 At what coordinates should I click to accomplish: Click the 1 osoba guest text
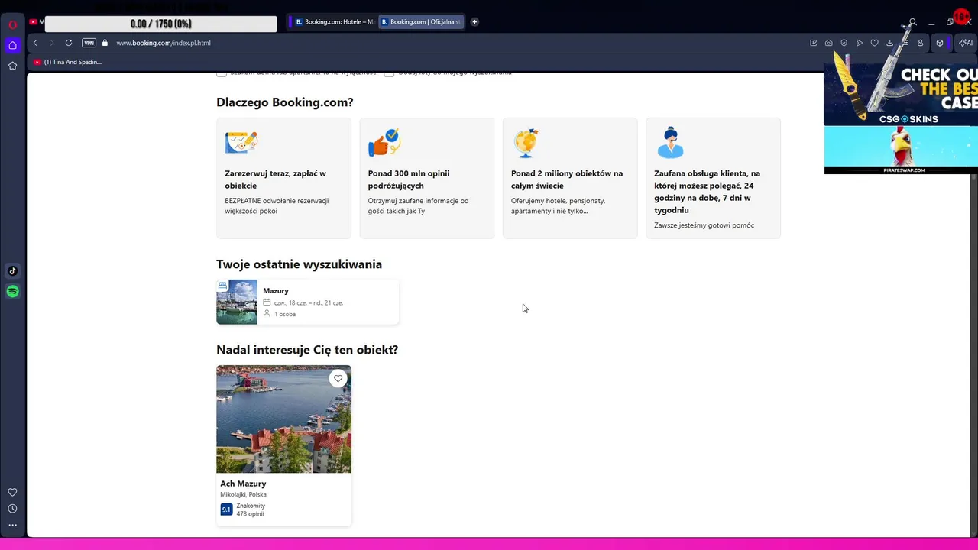click(285, 314)
